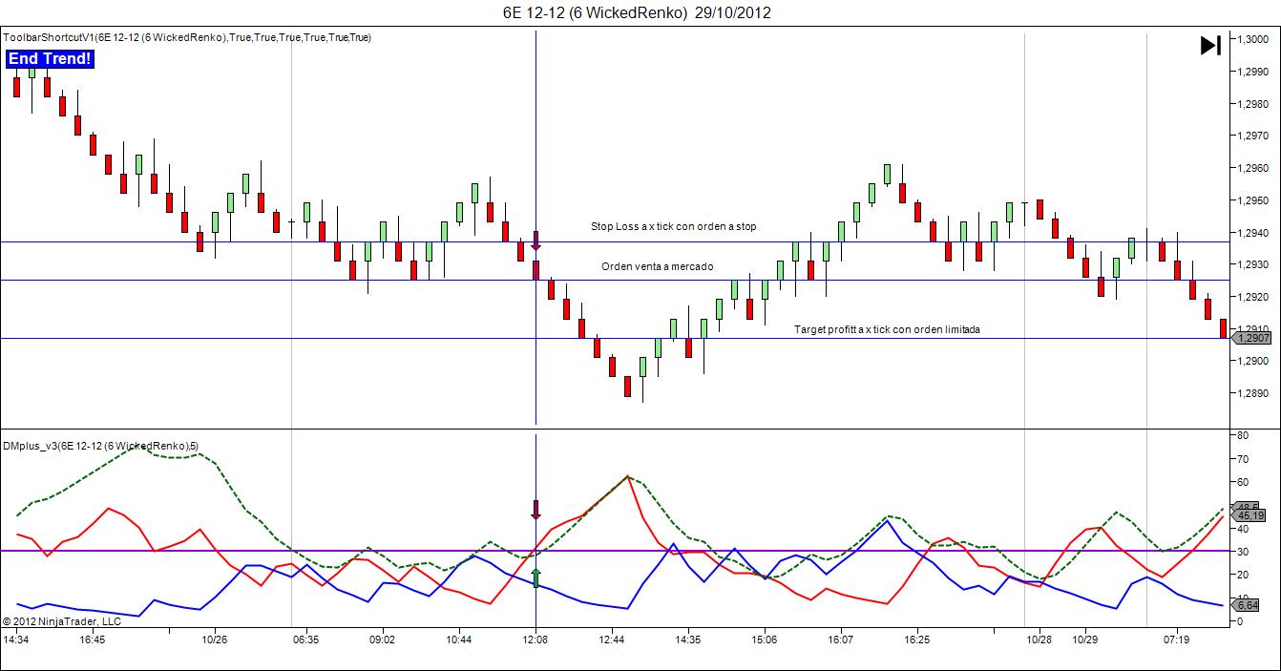This screenshot has width=1281, height=671.
Task: Click the © 2012 NinjaTrader, LLC text
Action: click(62, 620)
